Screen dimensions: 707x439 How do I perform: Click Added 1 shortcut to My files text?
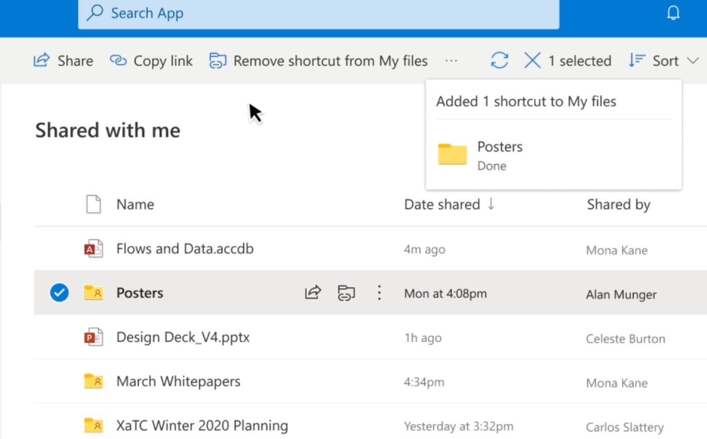coord(526,101)
